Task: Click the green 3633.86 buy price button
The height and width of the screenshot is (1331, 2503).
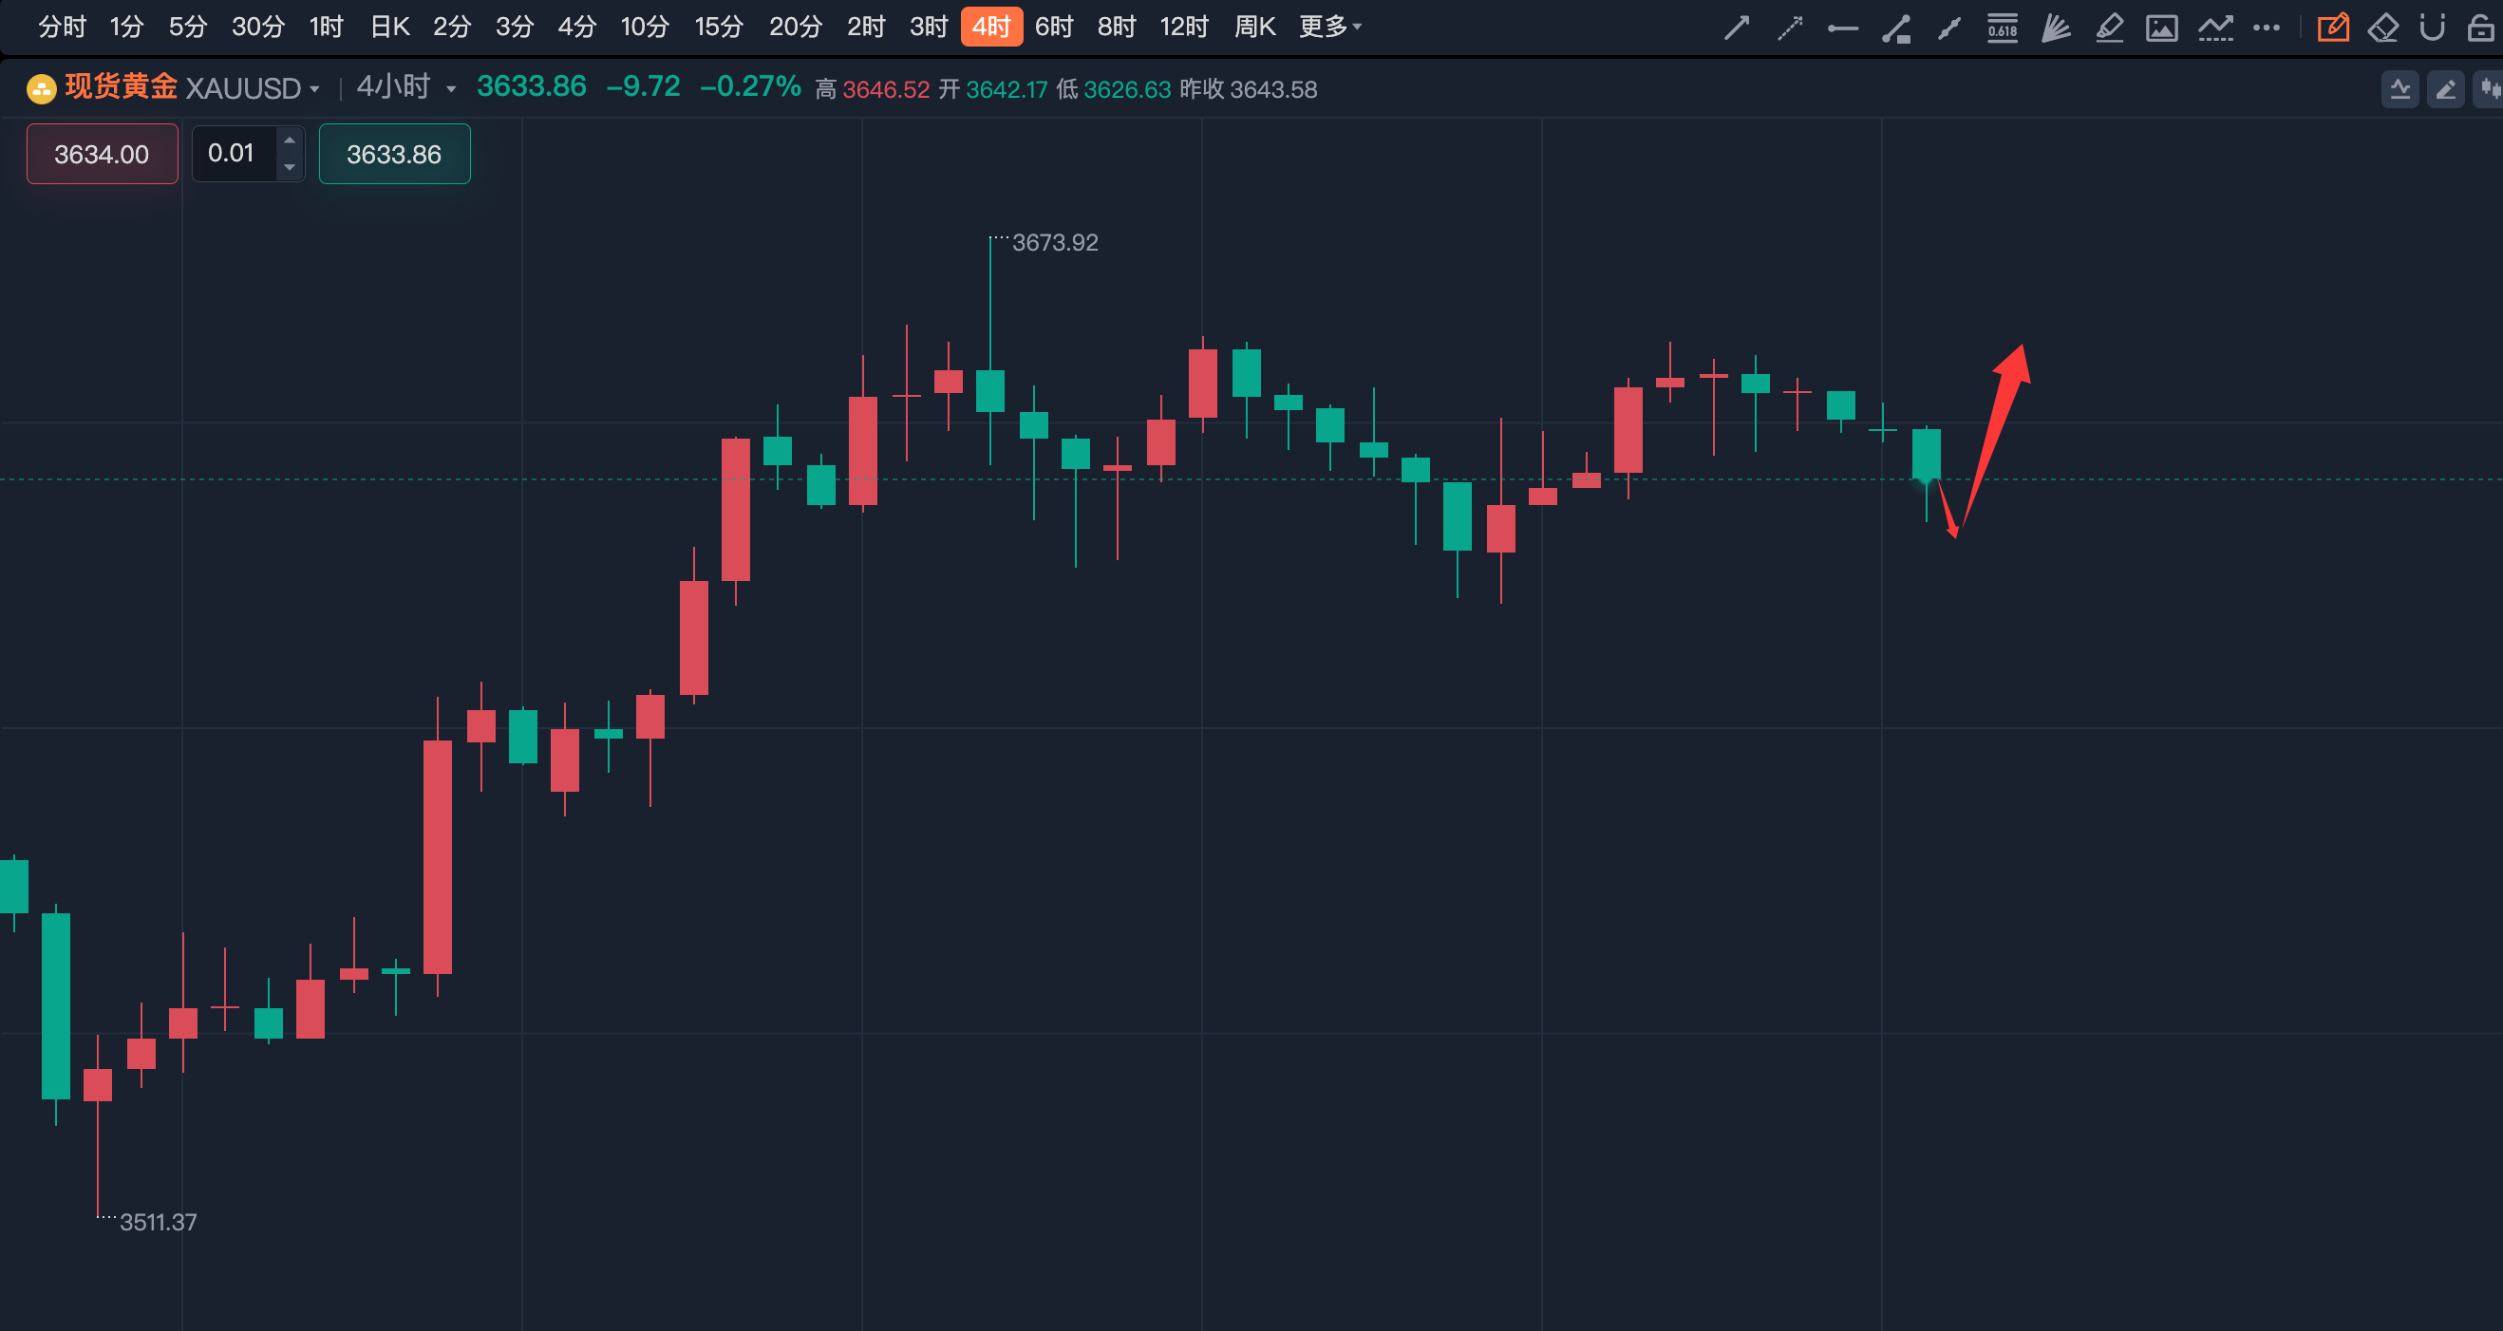Action: tap(394, 154)
